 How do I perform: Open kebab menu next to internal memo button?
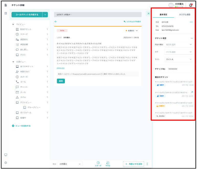[147, 164]
